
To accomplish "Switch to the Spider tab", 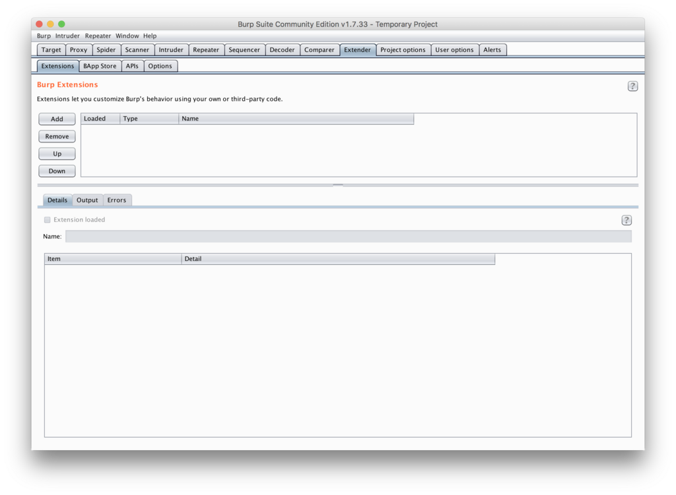I will (106, 50).
